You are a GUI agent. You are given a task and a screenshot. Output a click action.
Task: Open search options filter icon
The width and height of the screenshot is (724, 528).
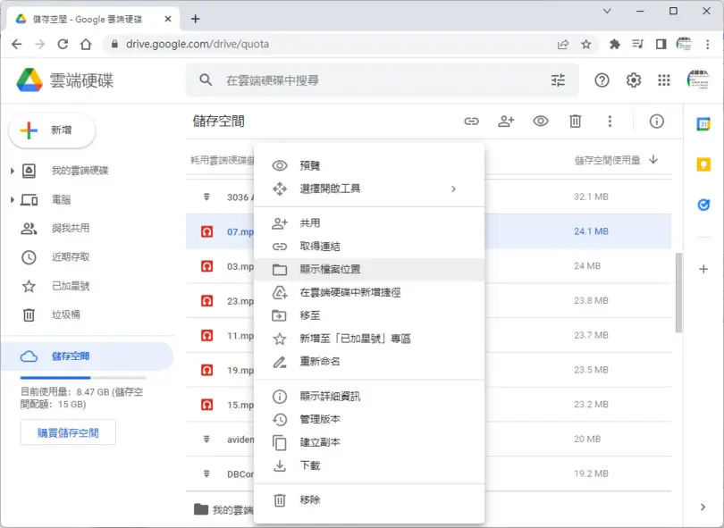(558, 80)
